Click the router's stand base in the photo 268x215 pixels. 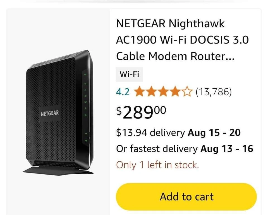coord(58,170)
